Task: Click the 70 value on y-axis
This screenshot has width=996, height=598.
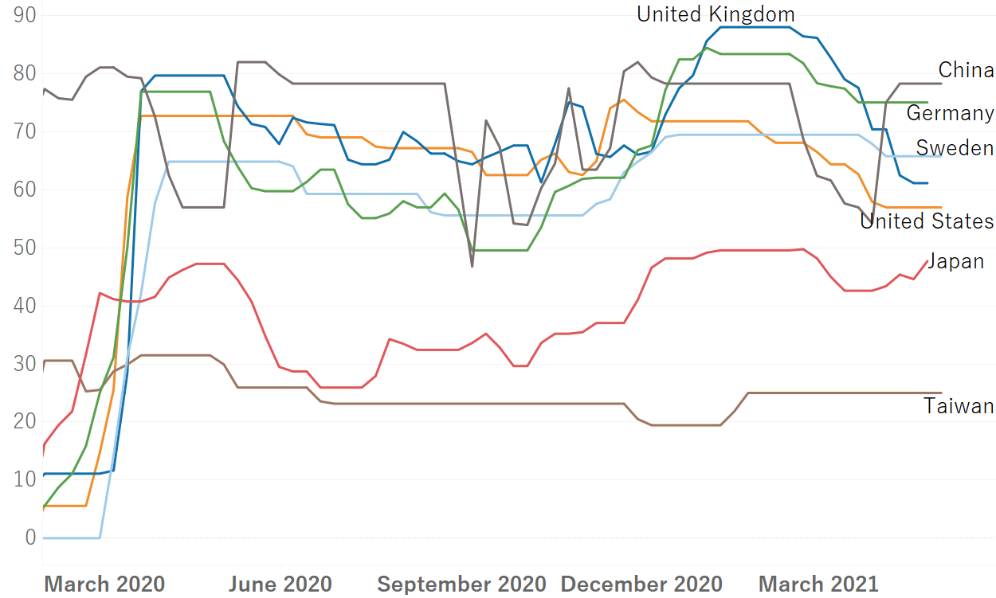Action: pyautogui.click(x=25, y=132)
